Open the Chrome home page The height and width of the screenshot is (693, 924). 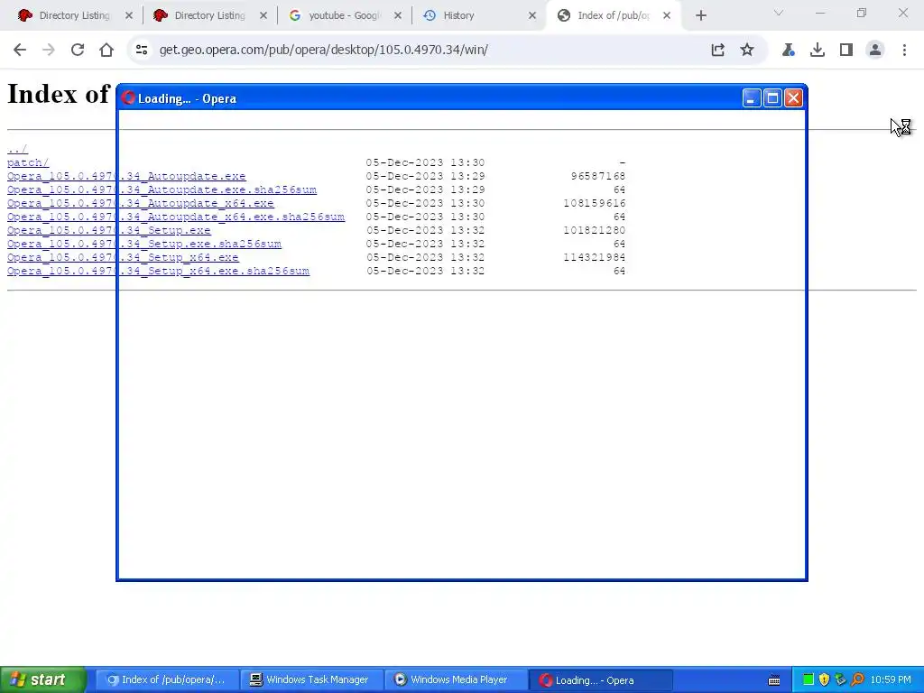(x=106, y=51)
